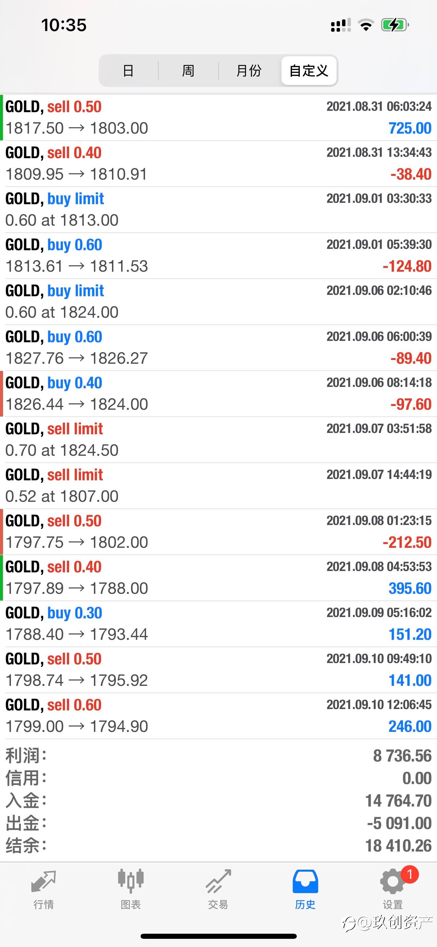Image resolution: width=437 pixels, height=947 pixels.
Task: Tap the battery charging status icon
Action: click(395, 25)
